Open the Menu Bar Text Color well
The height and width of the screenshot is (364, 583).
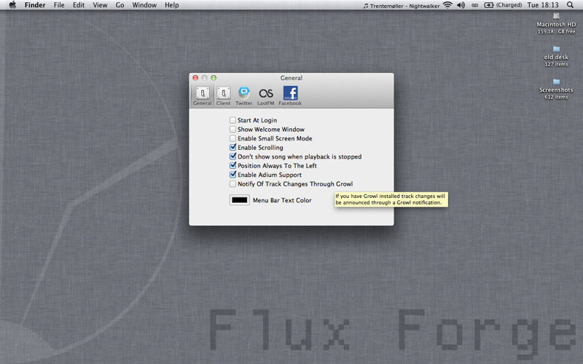point(240,200)
